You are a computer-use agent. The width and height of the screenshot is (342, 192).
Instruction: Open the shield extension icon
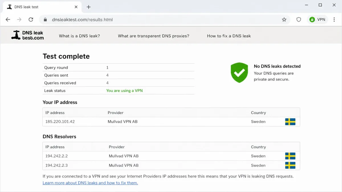299,20
